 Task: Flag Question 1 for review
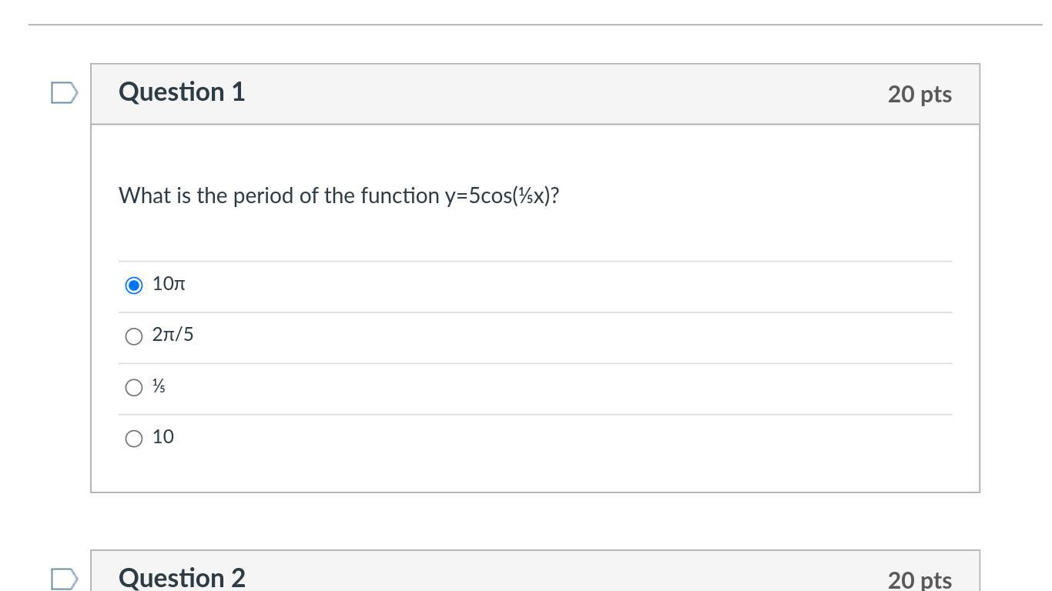coord(65,93)
